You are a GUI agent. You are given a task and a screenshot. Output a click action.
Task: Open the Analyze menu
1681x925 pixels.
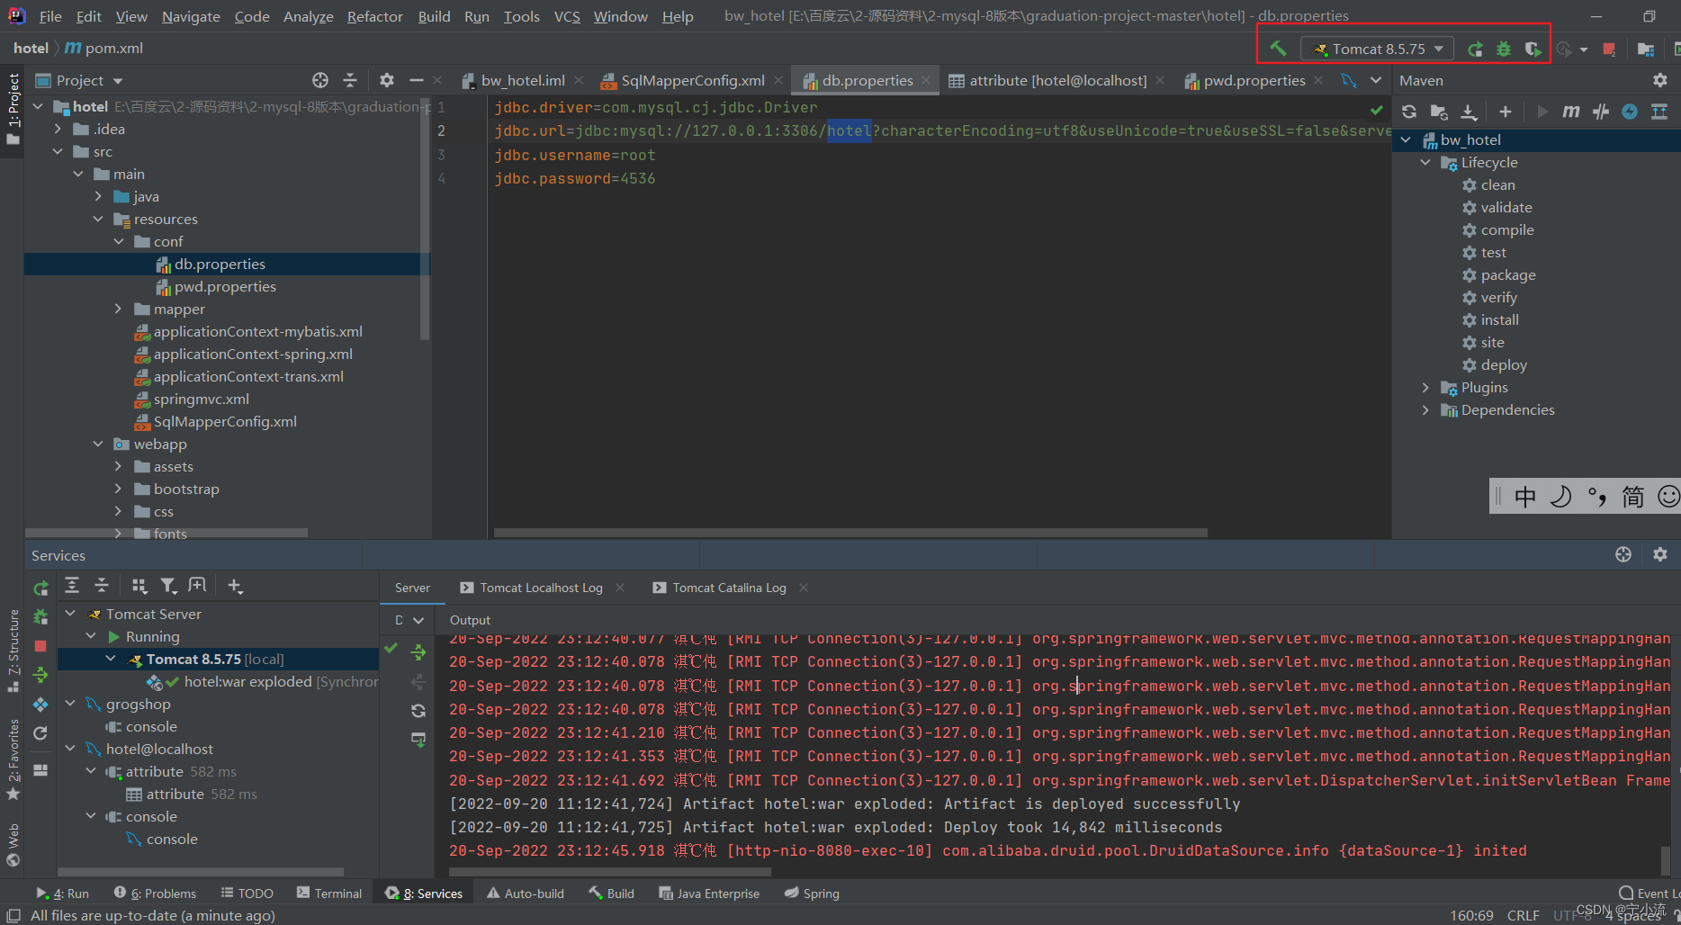[308, 16]
